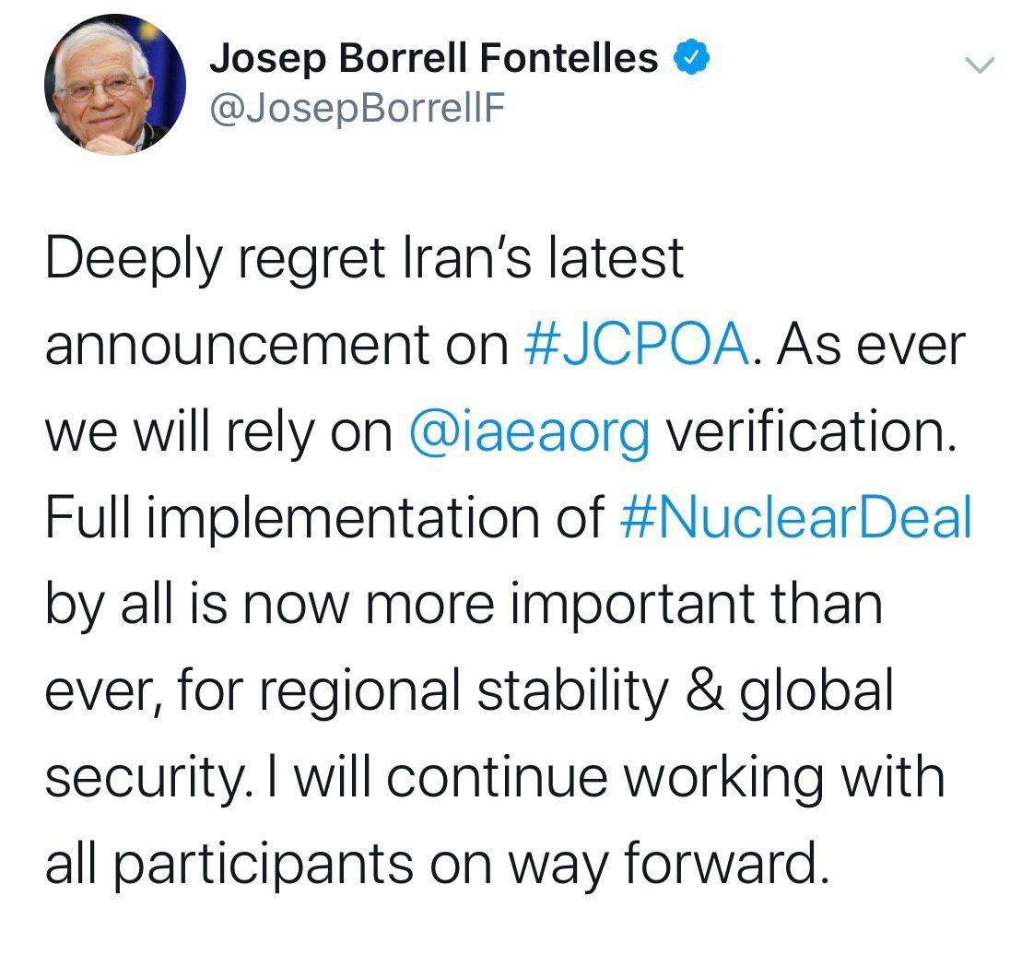The width and height of the screenshot is (1010, 955).
Task: Select the words 'announcement on' in tweet
Action: [x=277, y=347]
